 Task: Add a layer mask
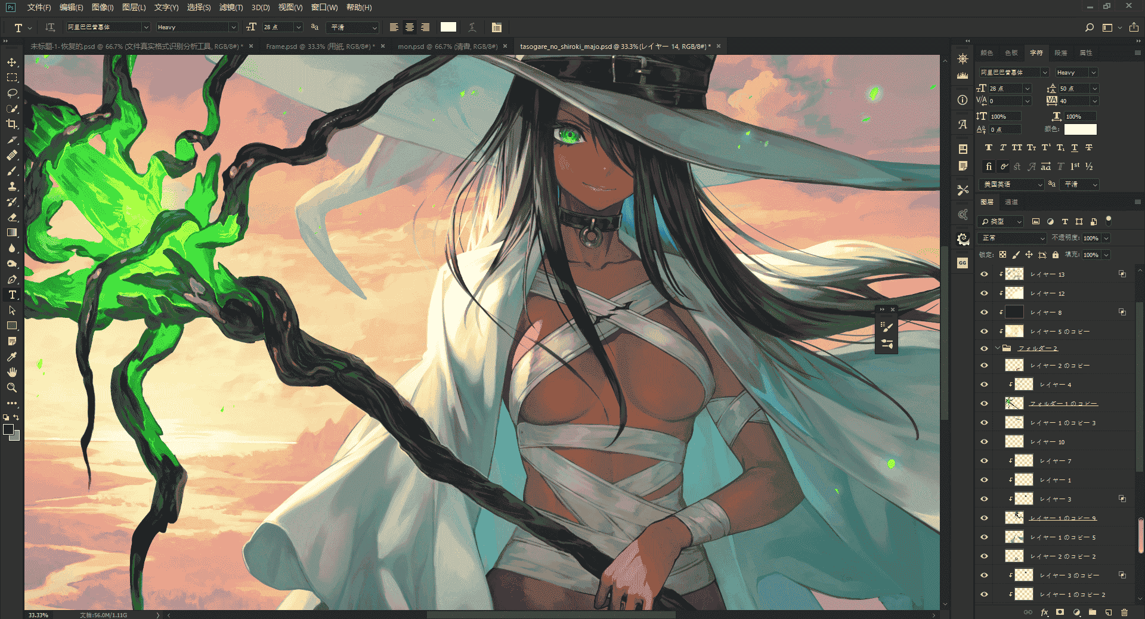(x=1060, y=612)
